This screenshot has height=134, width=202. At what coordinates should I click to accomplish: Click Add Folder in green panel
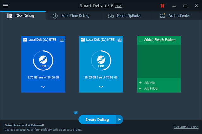point(151,88)
